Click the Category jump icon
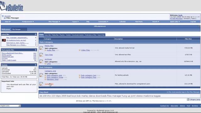The width and height of the screenshot is (201, 113). pyautogui.click(x=188, y=100)
